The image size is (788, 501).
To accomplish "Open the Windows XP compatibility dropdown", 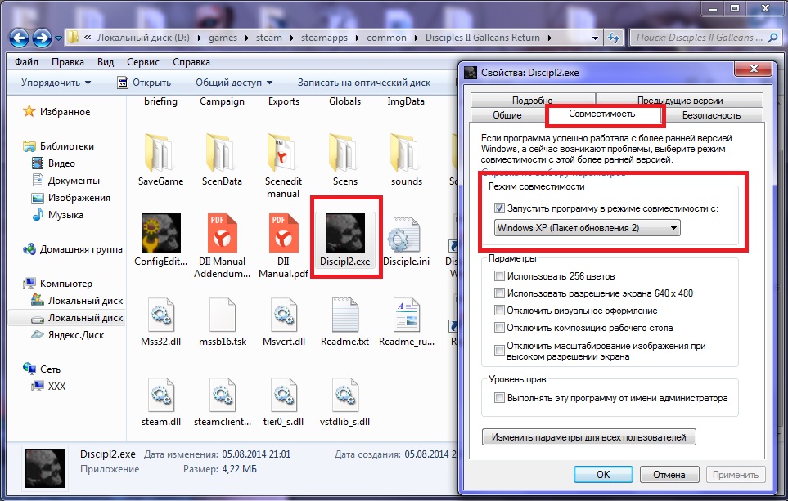I will (x=588, y=228).
